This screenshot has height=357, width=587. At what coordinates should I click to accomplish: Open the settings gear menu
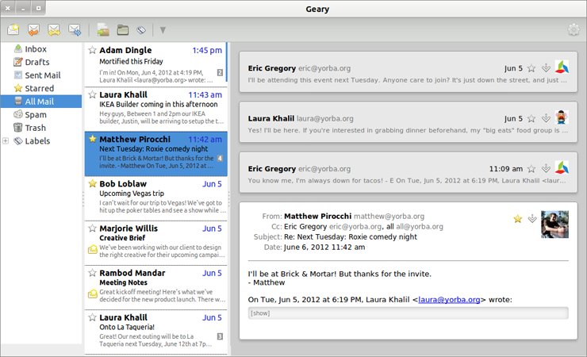click(573, 31)
